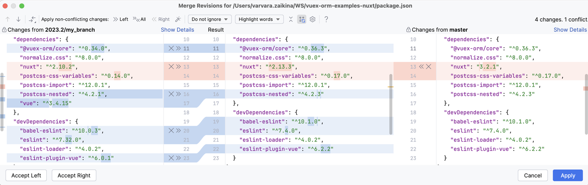The image size is (588, 185).
Task: Apply all non-conflicting changes
Action: click(x=140, y=19)
